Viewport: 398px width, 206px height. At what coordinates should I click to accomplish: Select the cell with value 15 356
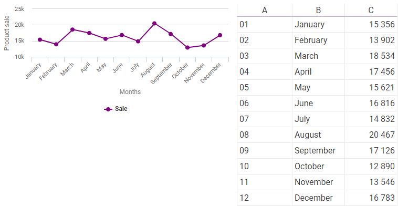coord(371,24)
